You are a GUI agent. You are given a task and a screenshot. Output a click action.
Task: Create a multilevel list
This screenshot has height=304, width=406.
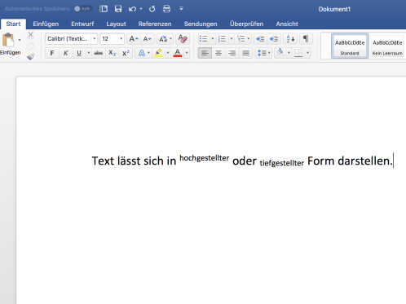(241, 39)
